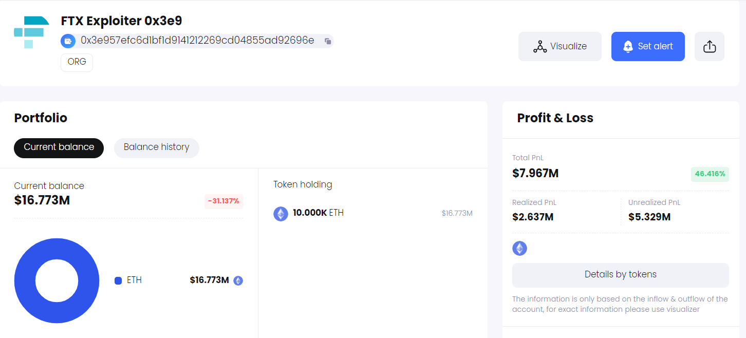Click the blue wallet icon beside address
Screen dimensions: 746x338
pyautogui.click(x=68, y=41)
